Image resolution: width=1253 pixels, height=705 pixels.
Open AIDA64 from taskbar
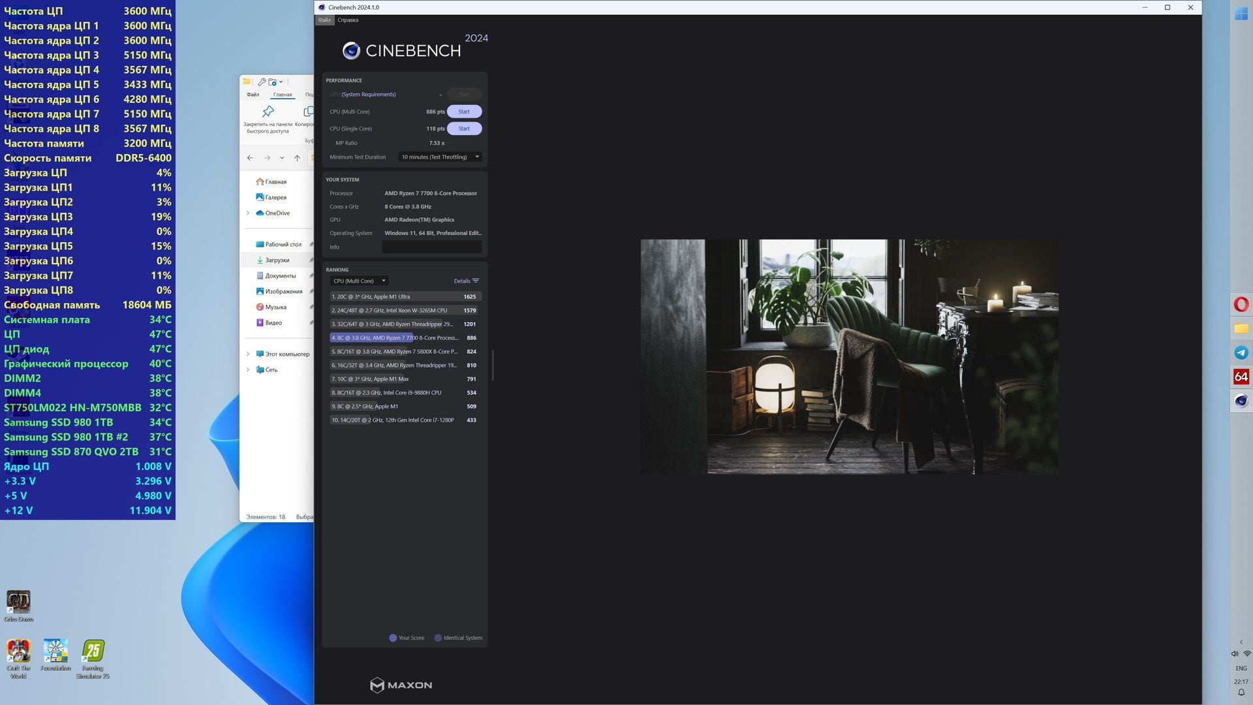click(1241, 377)
